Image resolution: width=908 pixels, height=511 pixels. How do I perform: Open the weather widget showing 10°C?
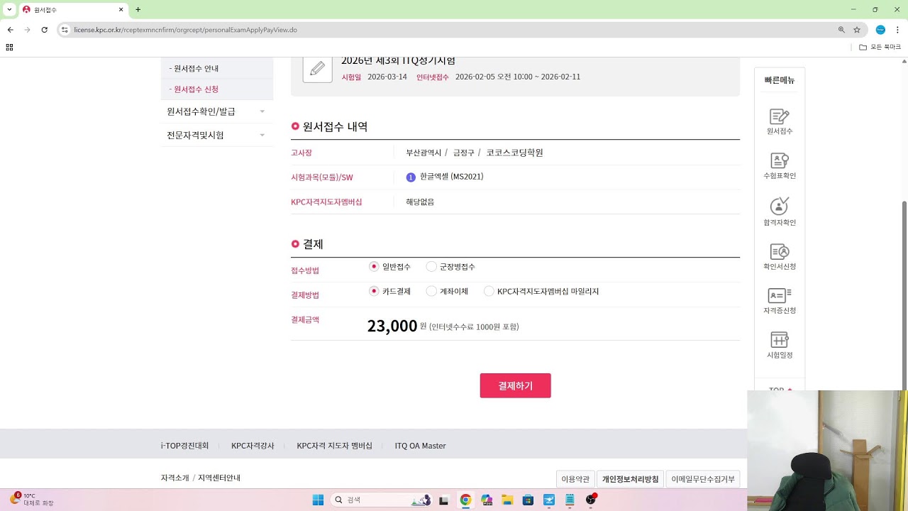tap(32, 499)
